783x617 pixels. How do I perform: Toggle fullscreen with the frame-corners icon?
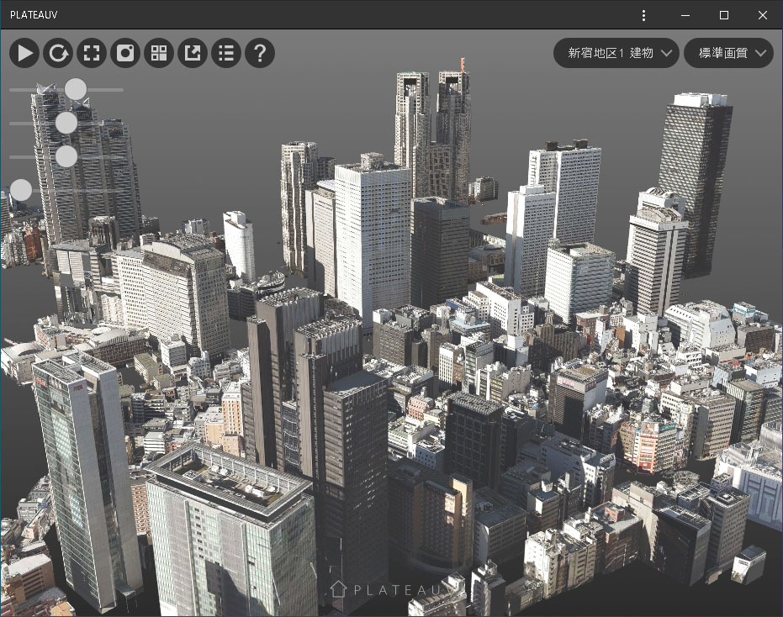[x=92, y=53]
